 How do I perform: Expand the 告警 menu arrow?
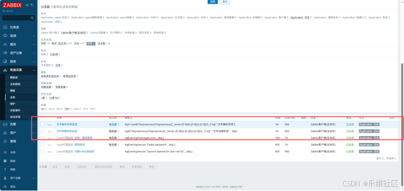click(34, 125)
